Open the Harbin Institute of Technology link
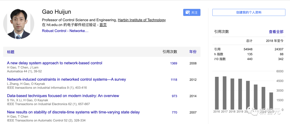The image size is (290, 124). coord(142,20)
